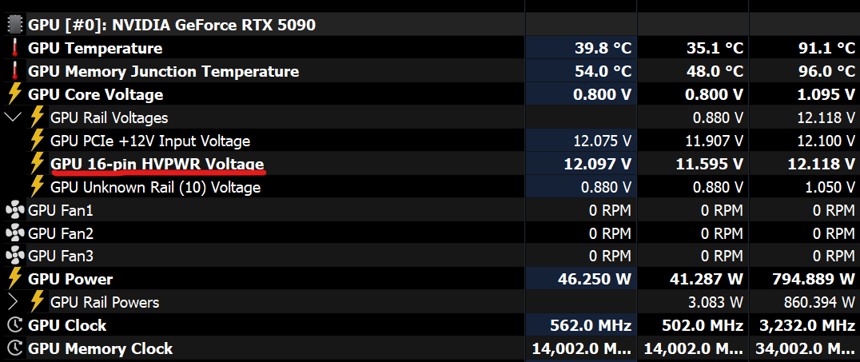The width and height of the screenshot is (860, 362).
Task: Click lightning icon for GPU 16-pin HVPWR Voltage
Action: (37, 164)
